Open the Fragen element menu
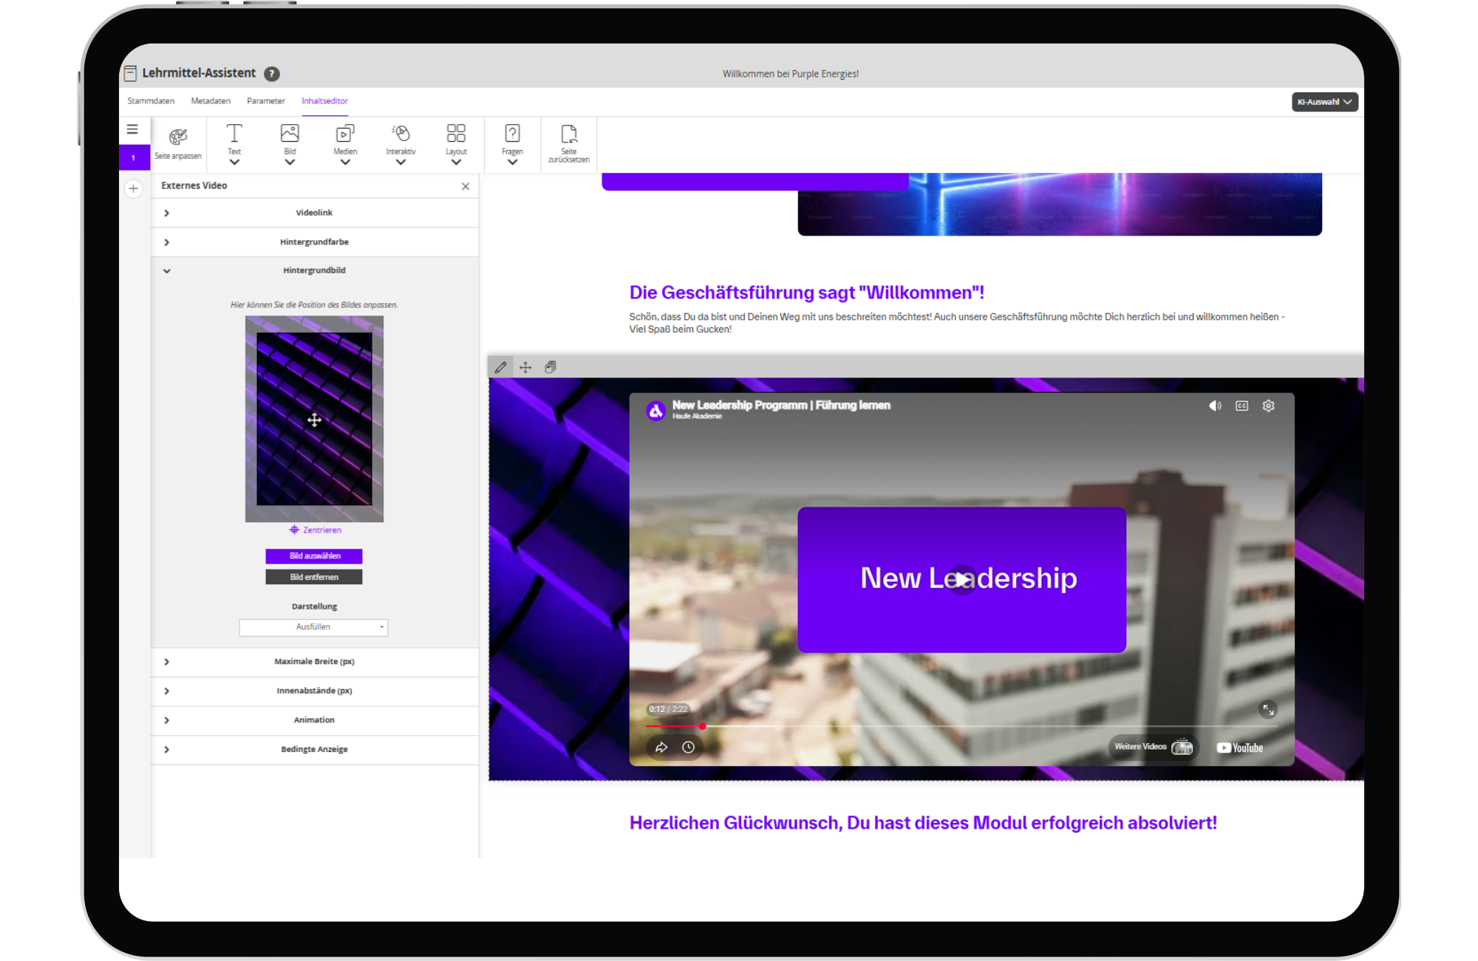The width and height of the screenshot is (1478, 961). 512,143
